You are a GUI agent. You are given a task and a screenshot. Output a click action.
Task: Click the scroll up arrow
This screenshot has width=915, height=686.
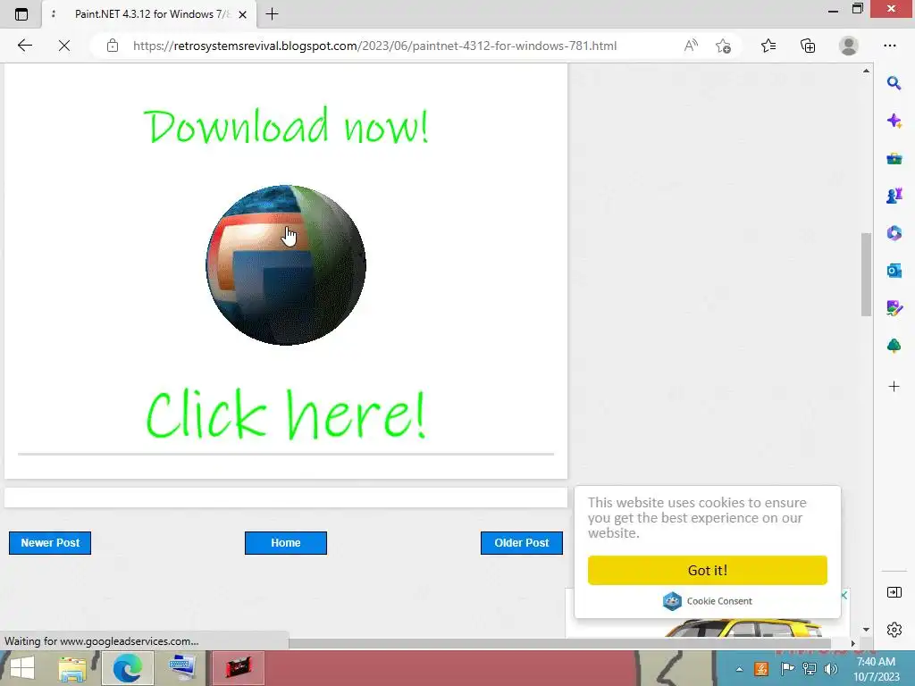(866, 71)
